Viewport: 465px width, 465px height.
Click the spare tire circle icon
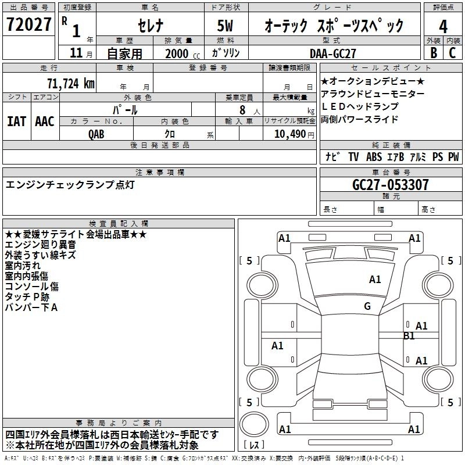(x=254, y=424)
